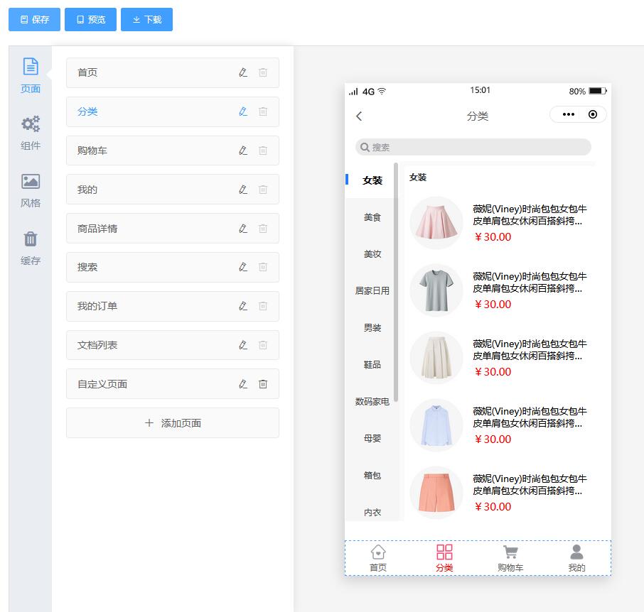
Task: Select the 购物车 page in the list
Action: tap(173, 151)
